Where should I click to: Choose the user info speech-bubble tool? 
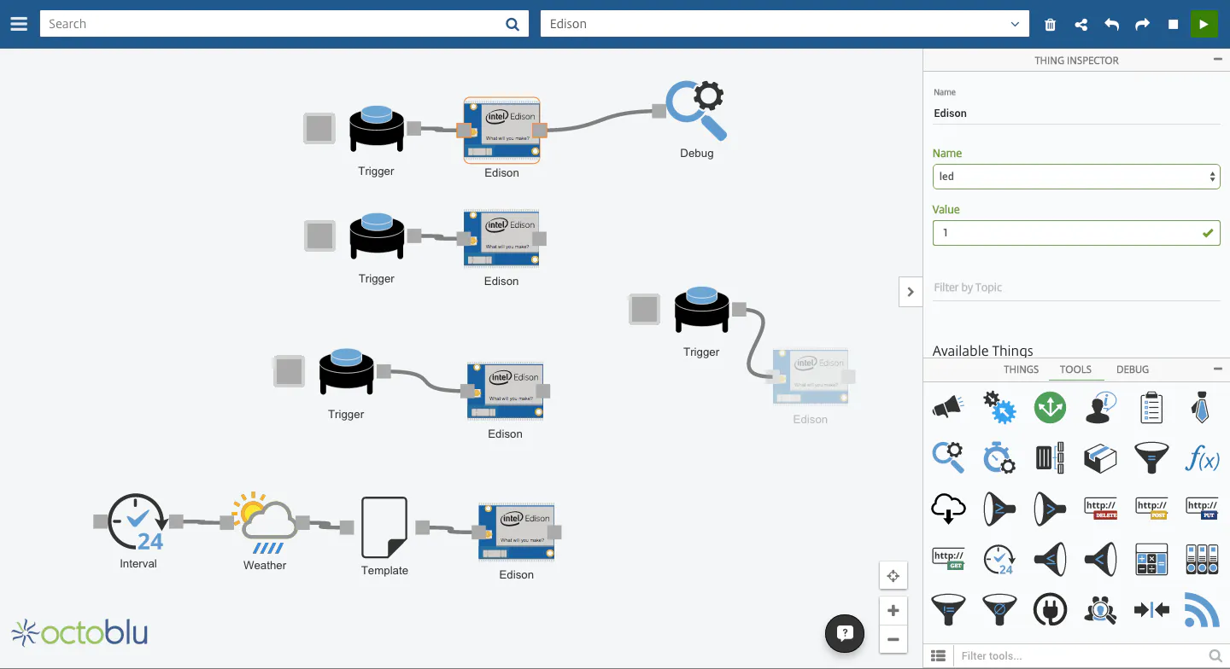click(1100, 408)
